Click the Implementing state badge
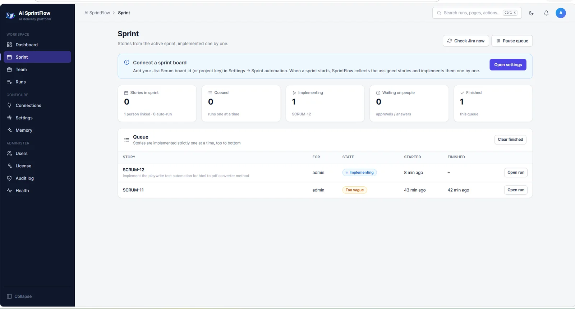The width and height of the screenshot is (575, 309). (x=359, y=172)
